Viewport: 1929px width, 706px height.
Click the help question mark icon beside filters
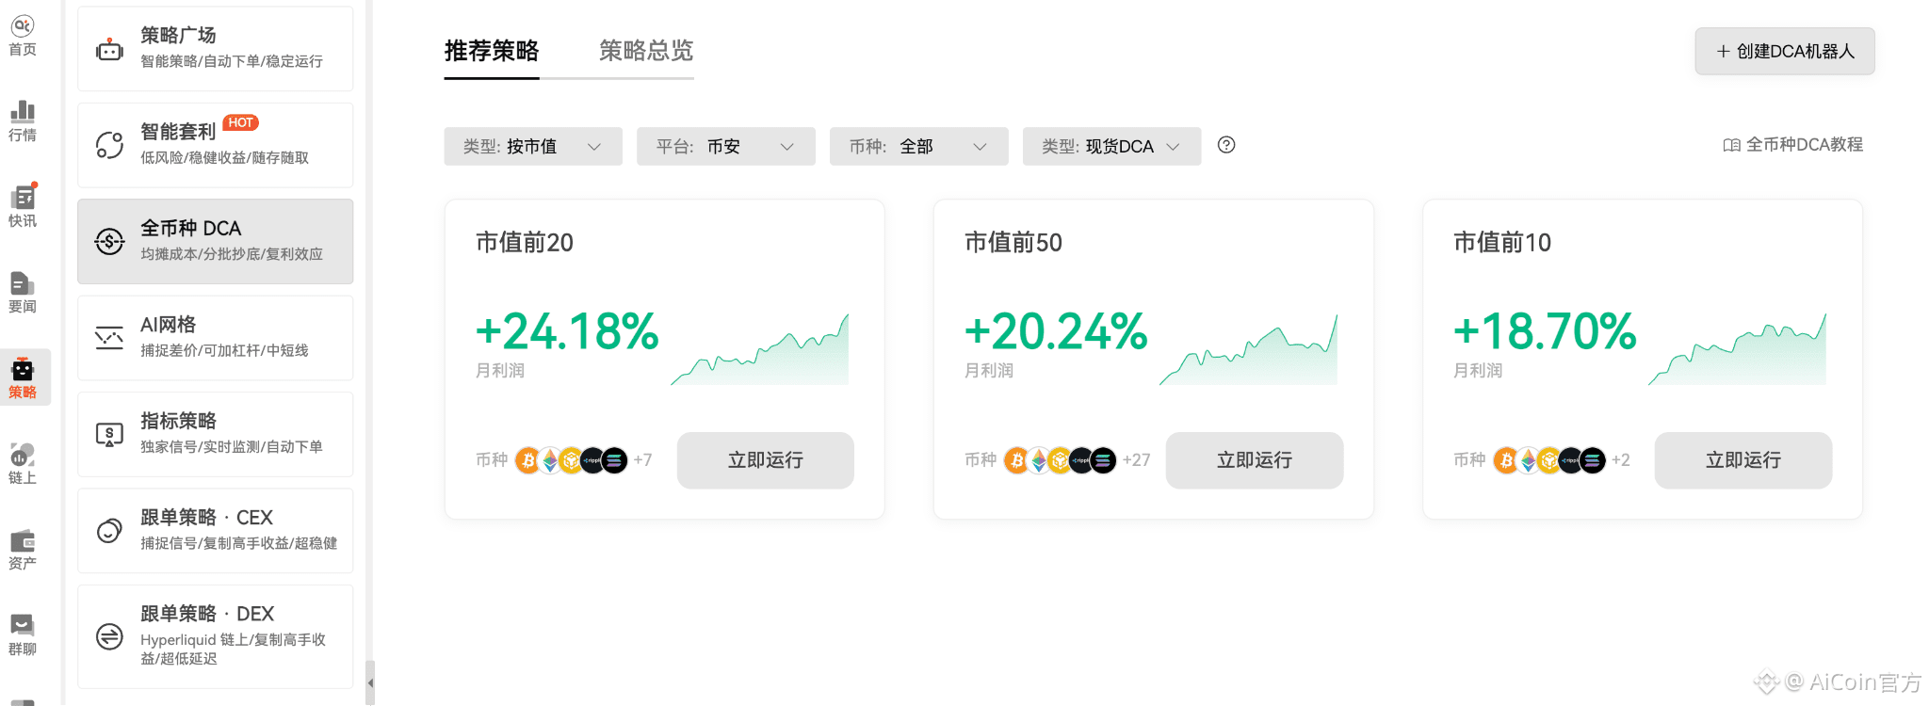pyautogui.click(x=1225, y=145)
